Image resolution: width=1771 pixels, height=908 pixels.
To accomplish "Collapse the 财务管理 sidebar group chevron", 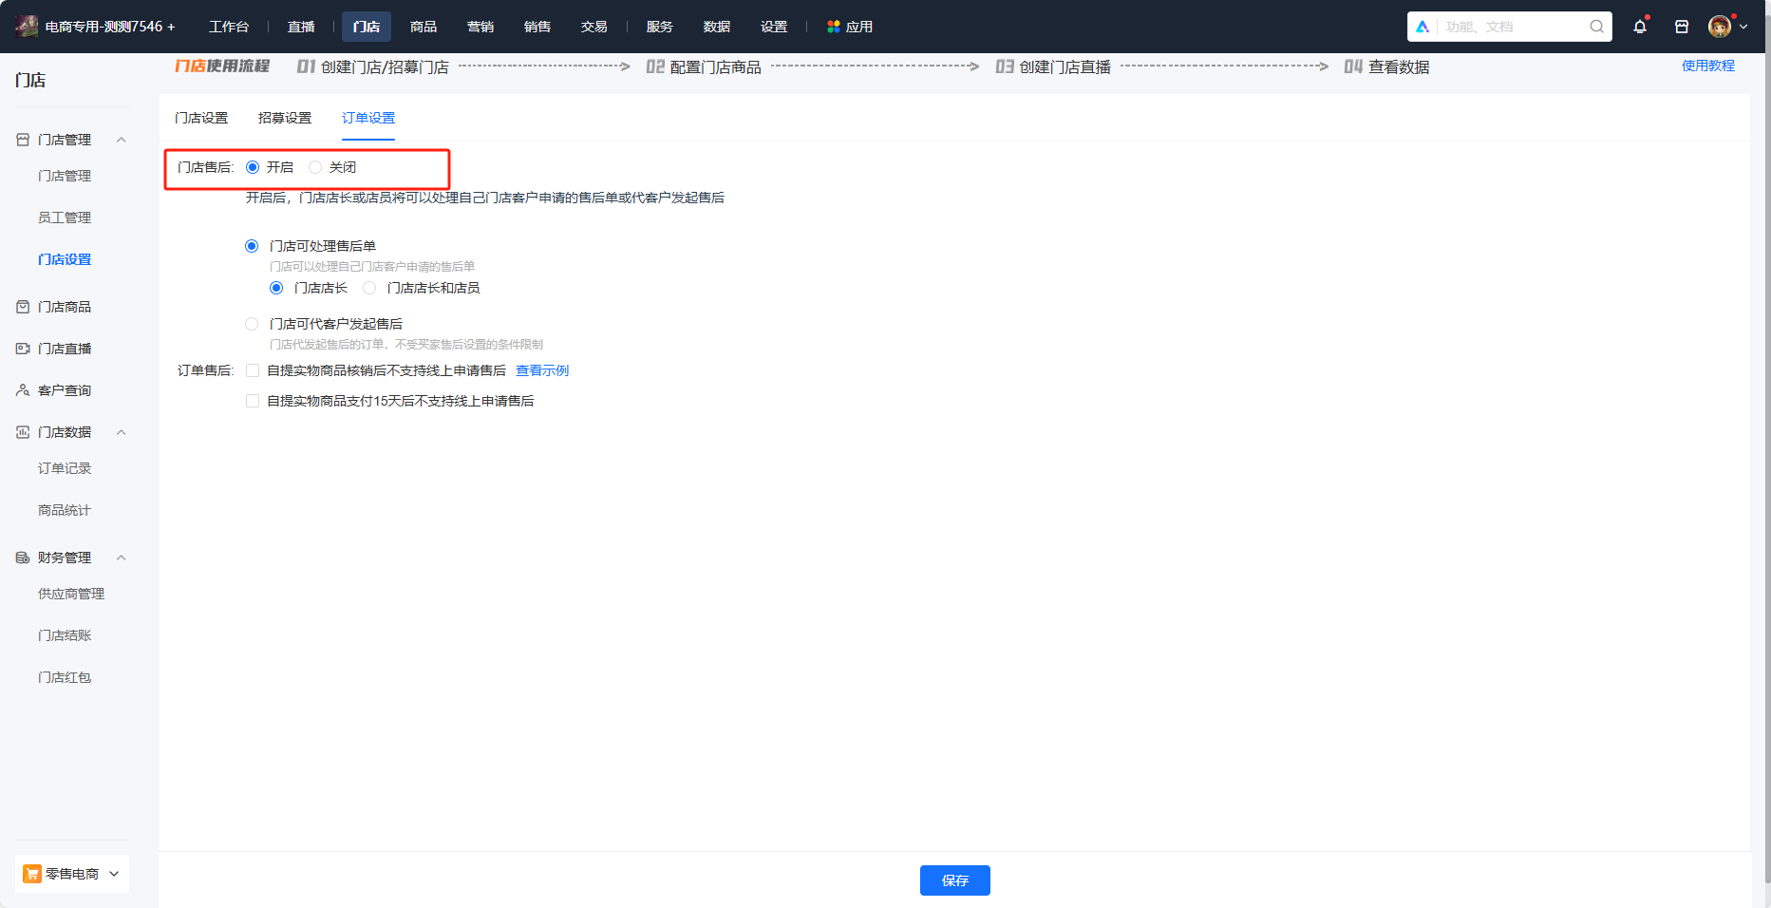I will tap(121, 558).
